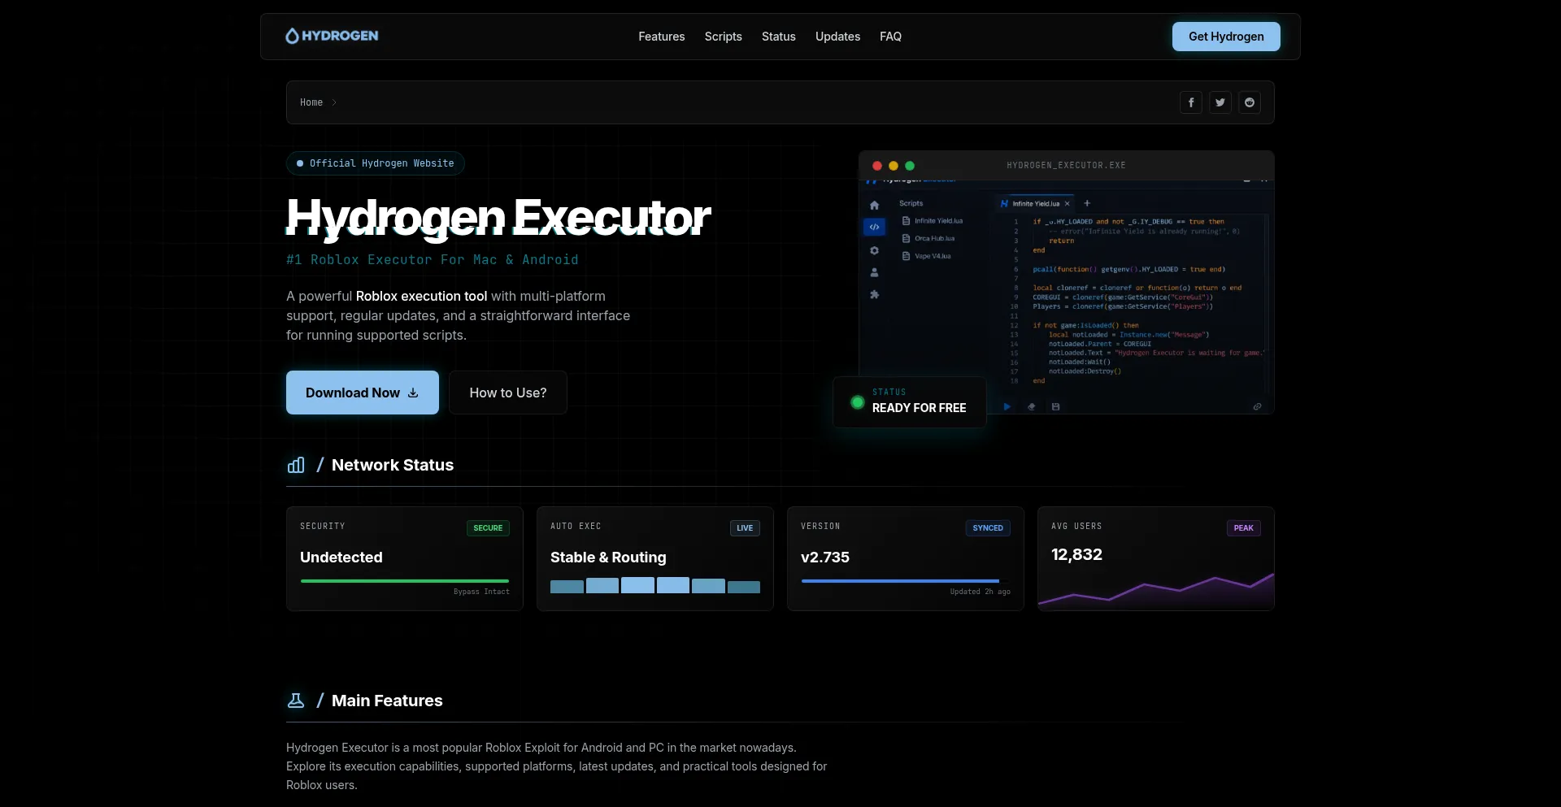Add a new editor tab with plus icon
The image size is (1561, 807).
click(x=1087, y=203)
